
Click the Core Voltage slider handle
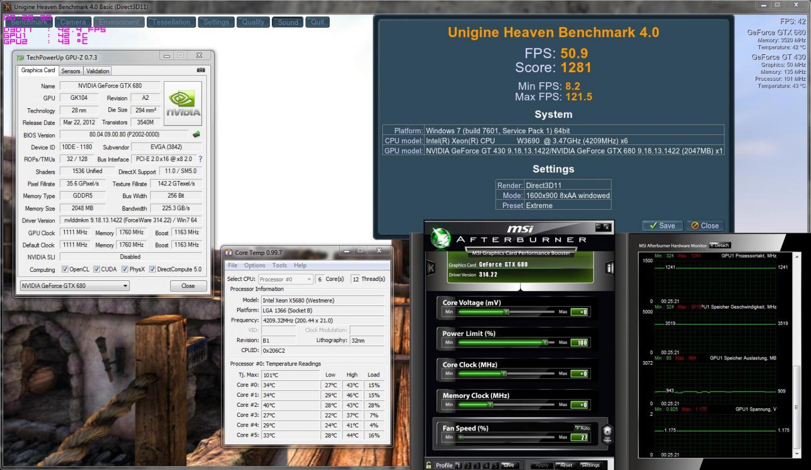coord(507,312)
